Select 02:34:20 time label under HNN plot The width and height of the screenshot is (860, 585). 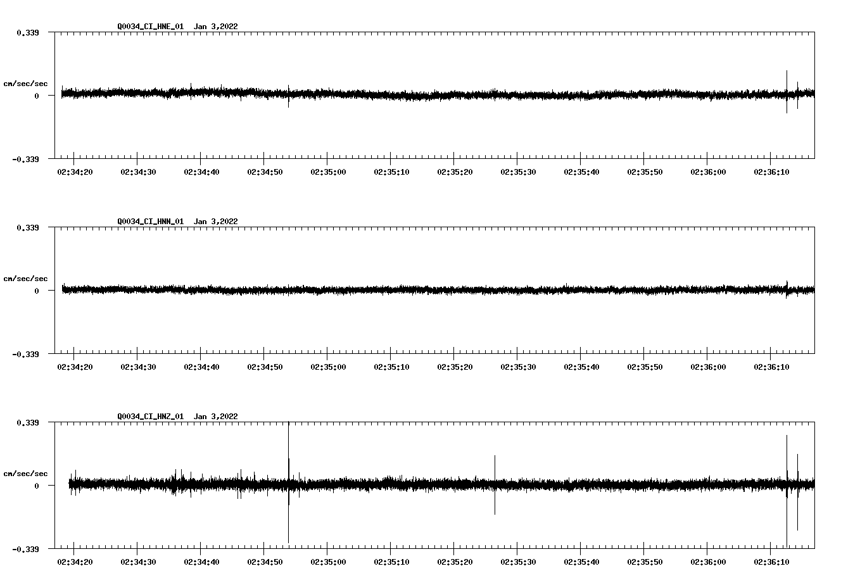(x=75, y=367)
